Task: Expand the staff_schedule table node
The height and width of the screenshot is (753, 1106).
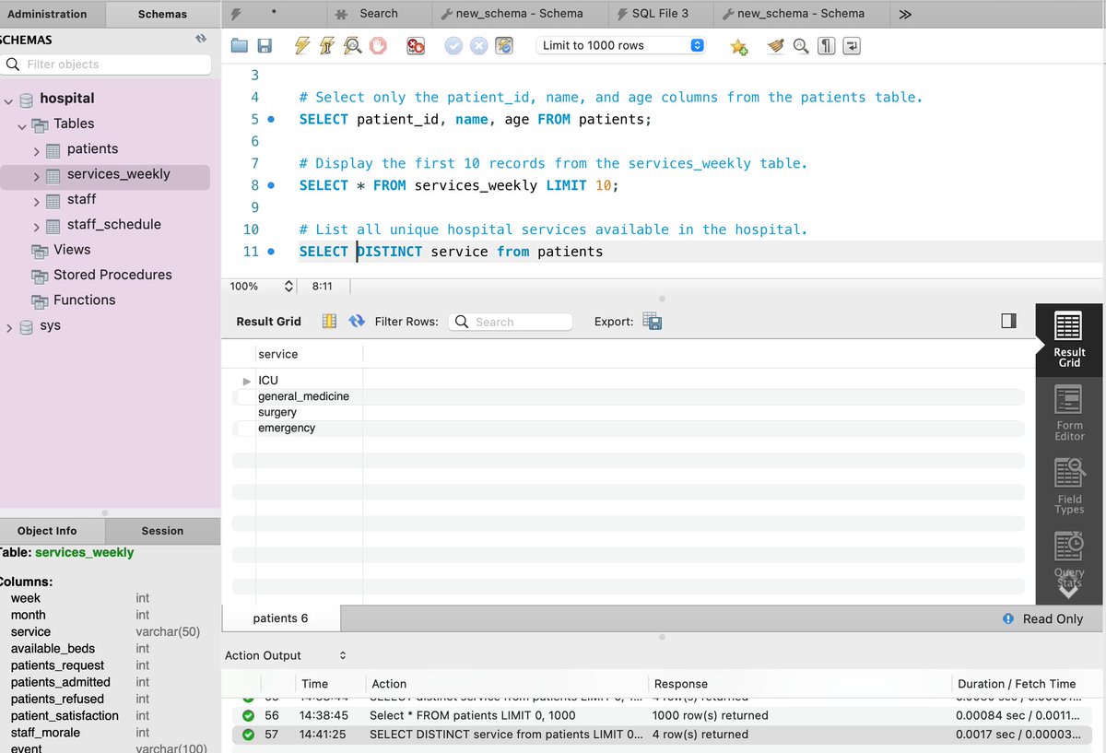Action: coord(36,226)
